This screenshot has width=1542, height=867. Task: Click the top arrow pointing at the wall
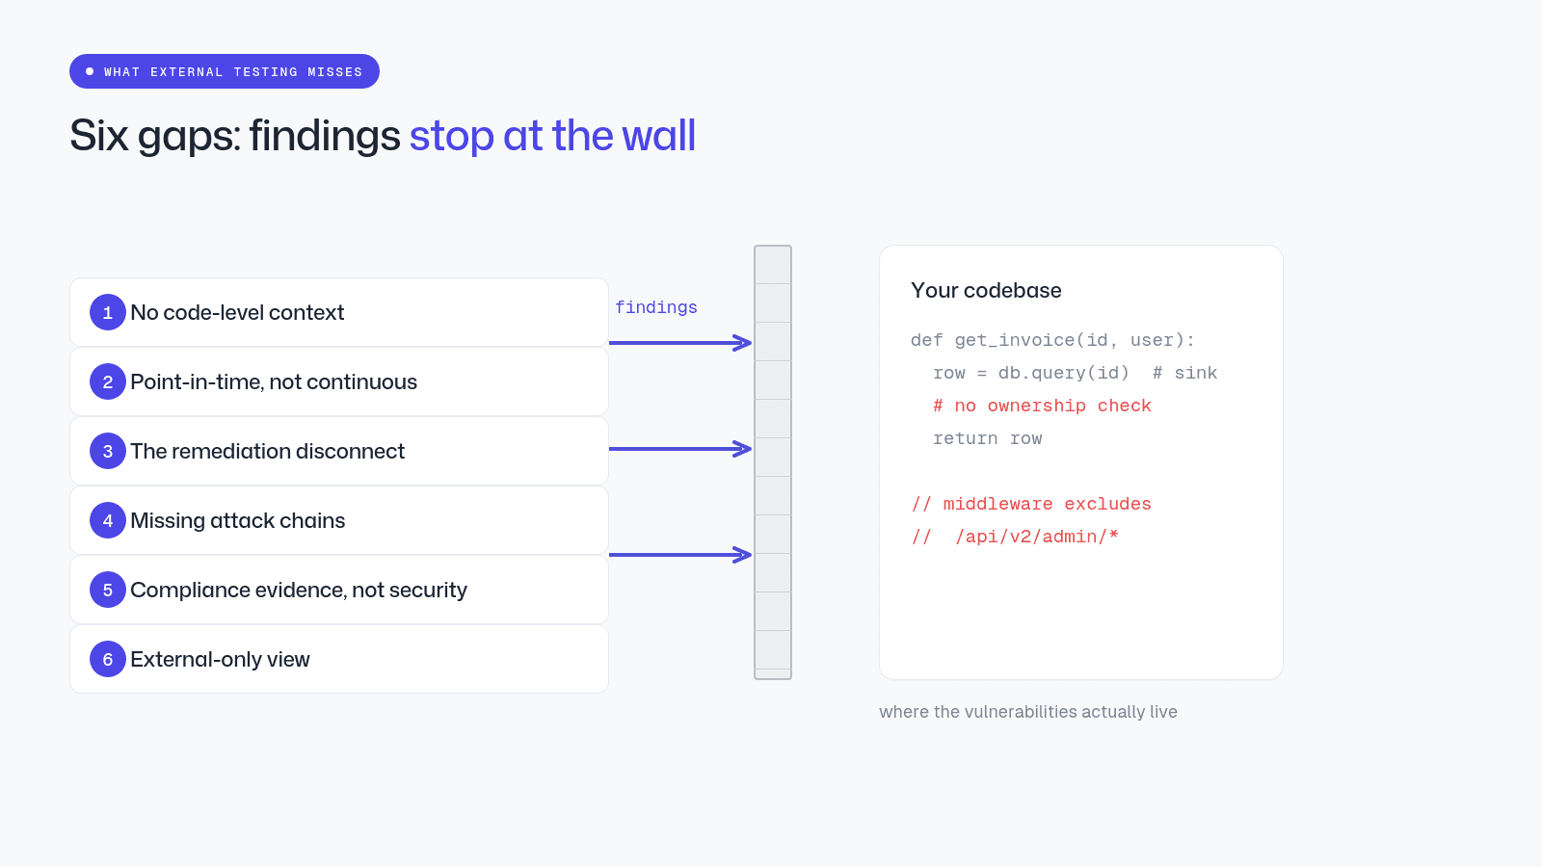pos(680,342)
